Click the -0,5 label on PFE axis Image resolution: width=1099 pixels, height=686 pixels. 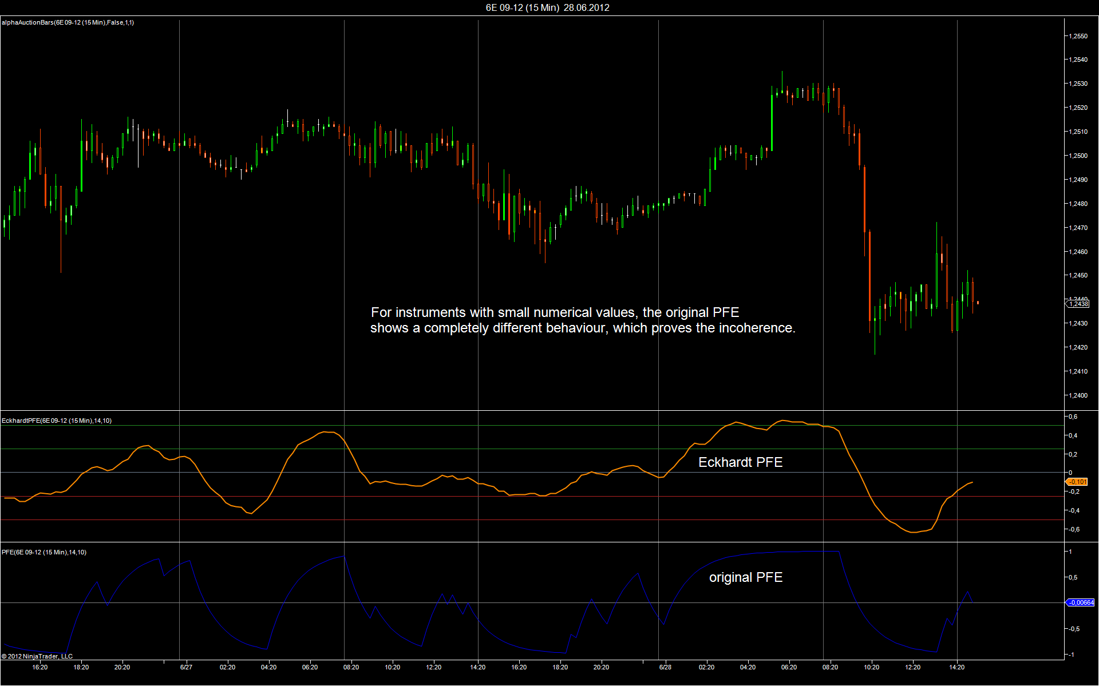pyautogui.click(x=1074, y=629)
